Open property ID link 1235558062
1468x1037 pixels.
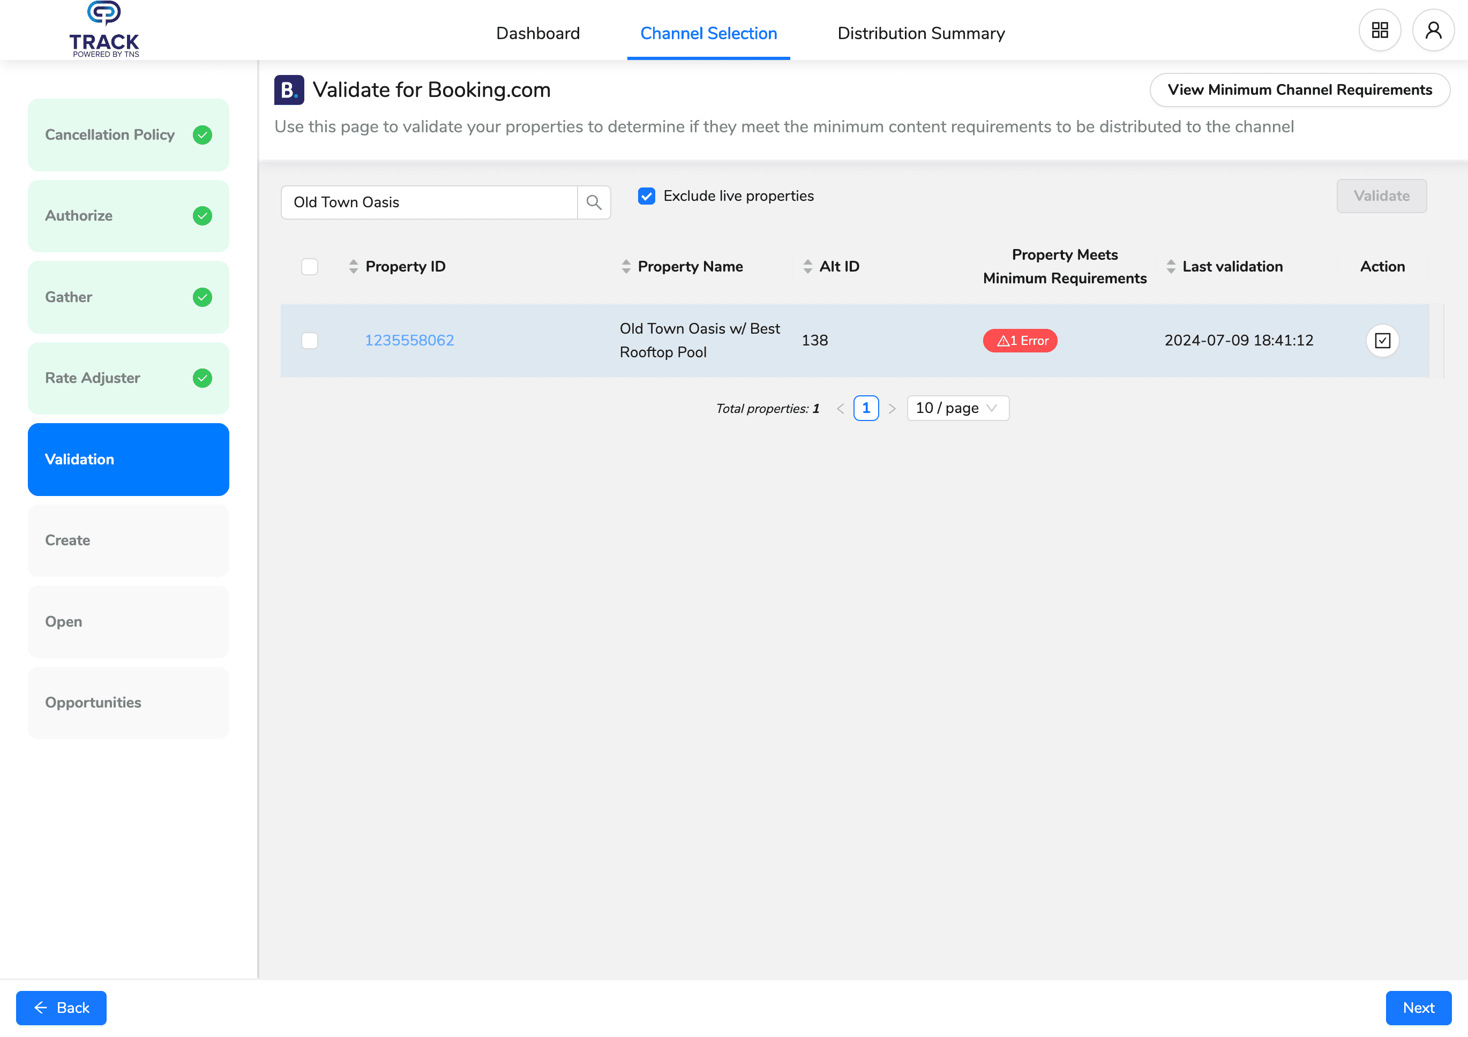409,341
